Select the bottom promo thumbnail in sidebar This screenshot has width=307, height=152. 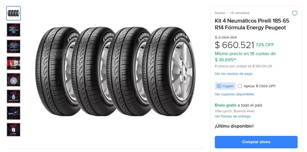(13, 130)
